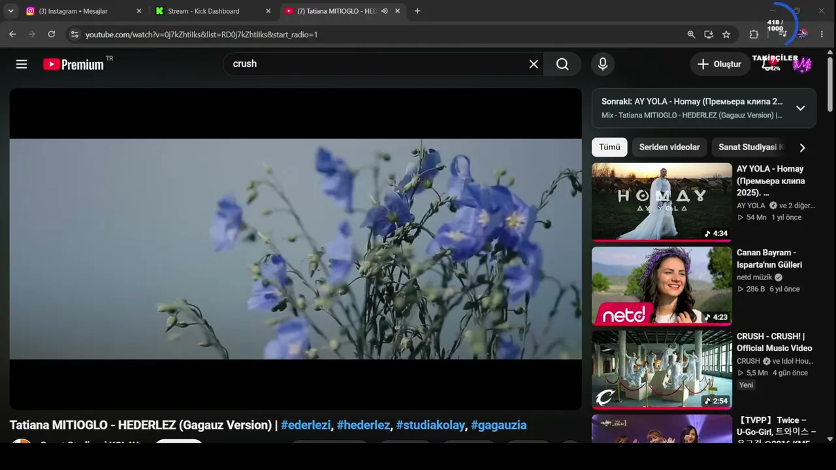
Task: Open the Chrome three-dot menu
Action: tap(822, 34)
